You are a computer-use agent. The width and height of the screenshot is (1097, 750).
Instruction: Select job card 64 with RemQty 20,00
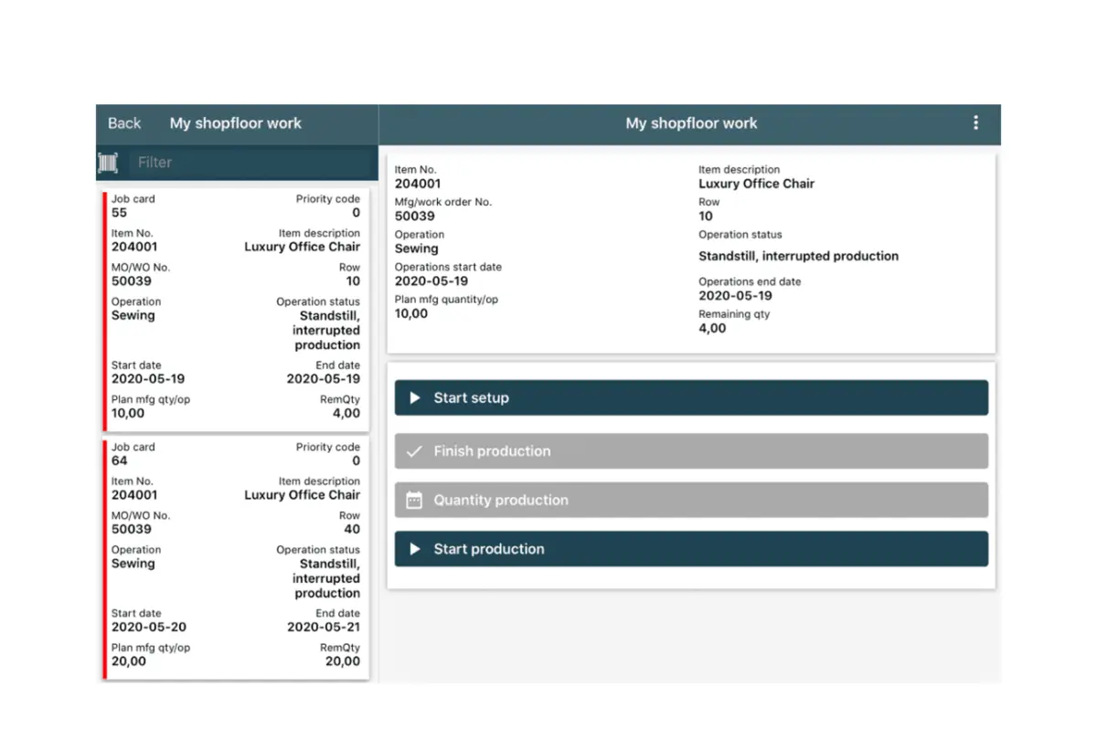[236, 557]
